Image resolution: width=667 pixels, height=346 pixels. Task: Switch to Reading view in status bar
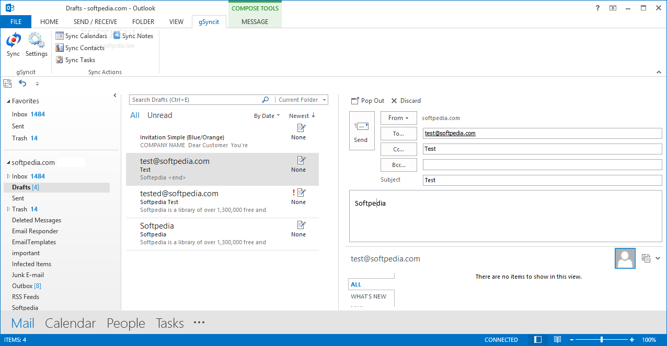click(558, 340)
